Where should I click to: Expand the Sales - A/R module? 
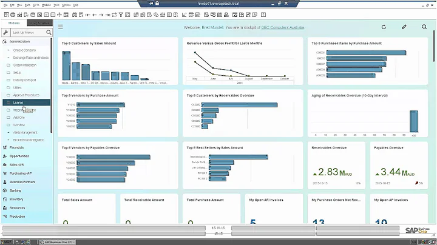[16, 165]
